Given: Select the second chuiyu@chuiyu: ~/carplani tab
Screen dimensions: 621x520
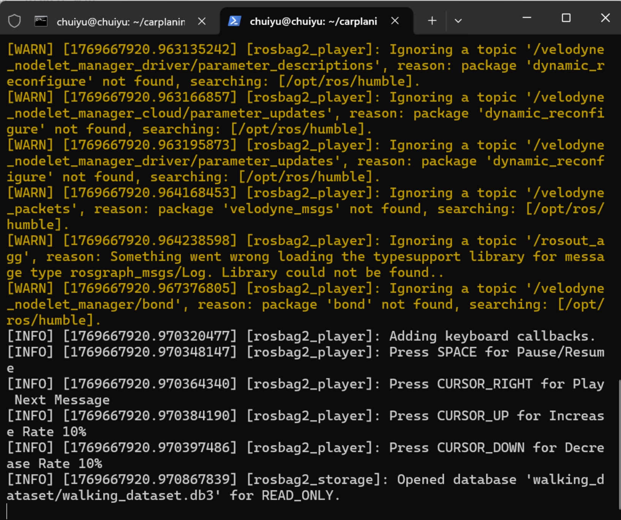Looking at the screenshot, I should coord(313,22).
